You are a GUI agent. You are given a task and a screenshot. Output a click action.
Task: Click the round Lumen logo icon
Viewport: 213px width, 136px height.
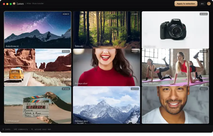coord(14,4)
